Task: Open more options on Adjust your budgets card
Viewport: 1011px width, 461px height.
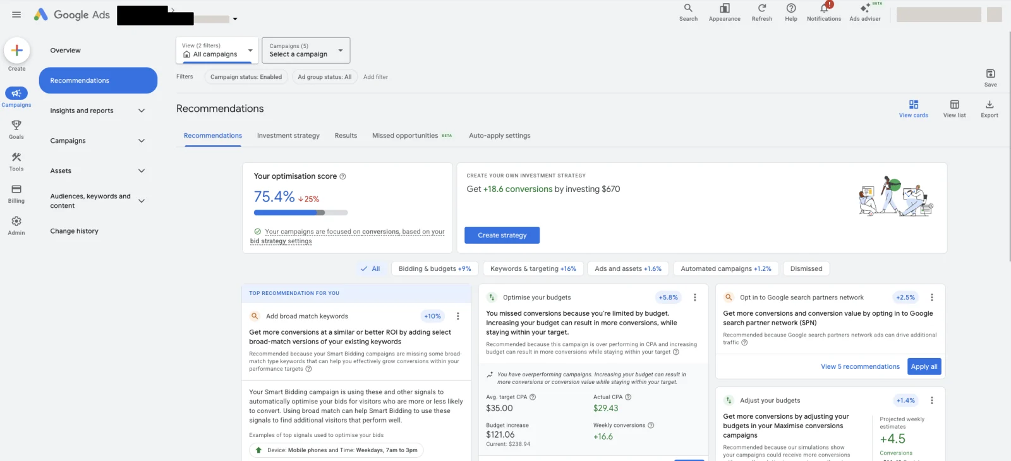Action: 932,400
